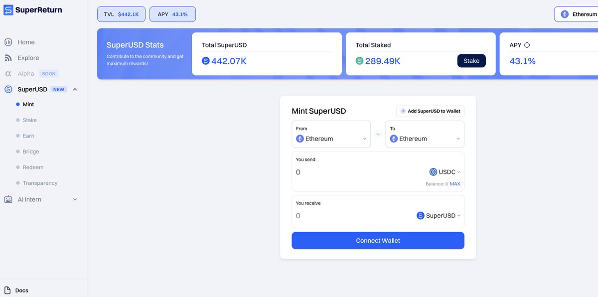
Task: Click the USDC token icon
Action: pyautogui.click(x=433, y=172)
